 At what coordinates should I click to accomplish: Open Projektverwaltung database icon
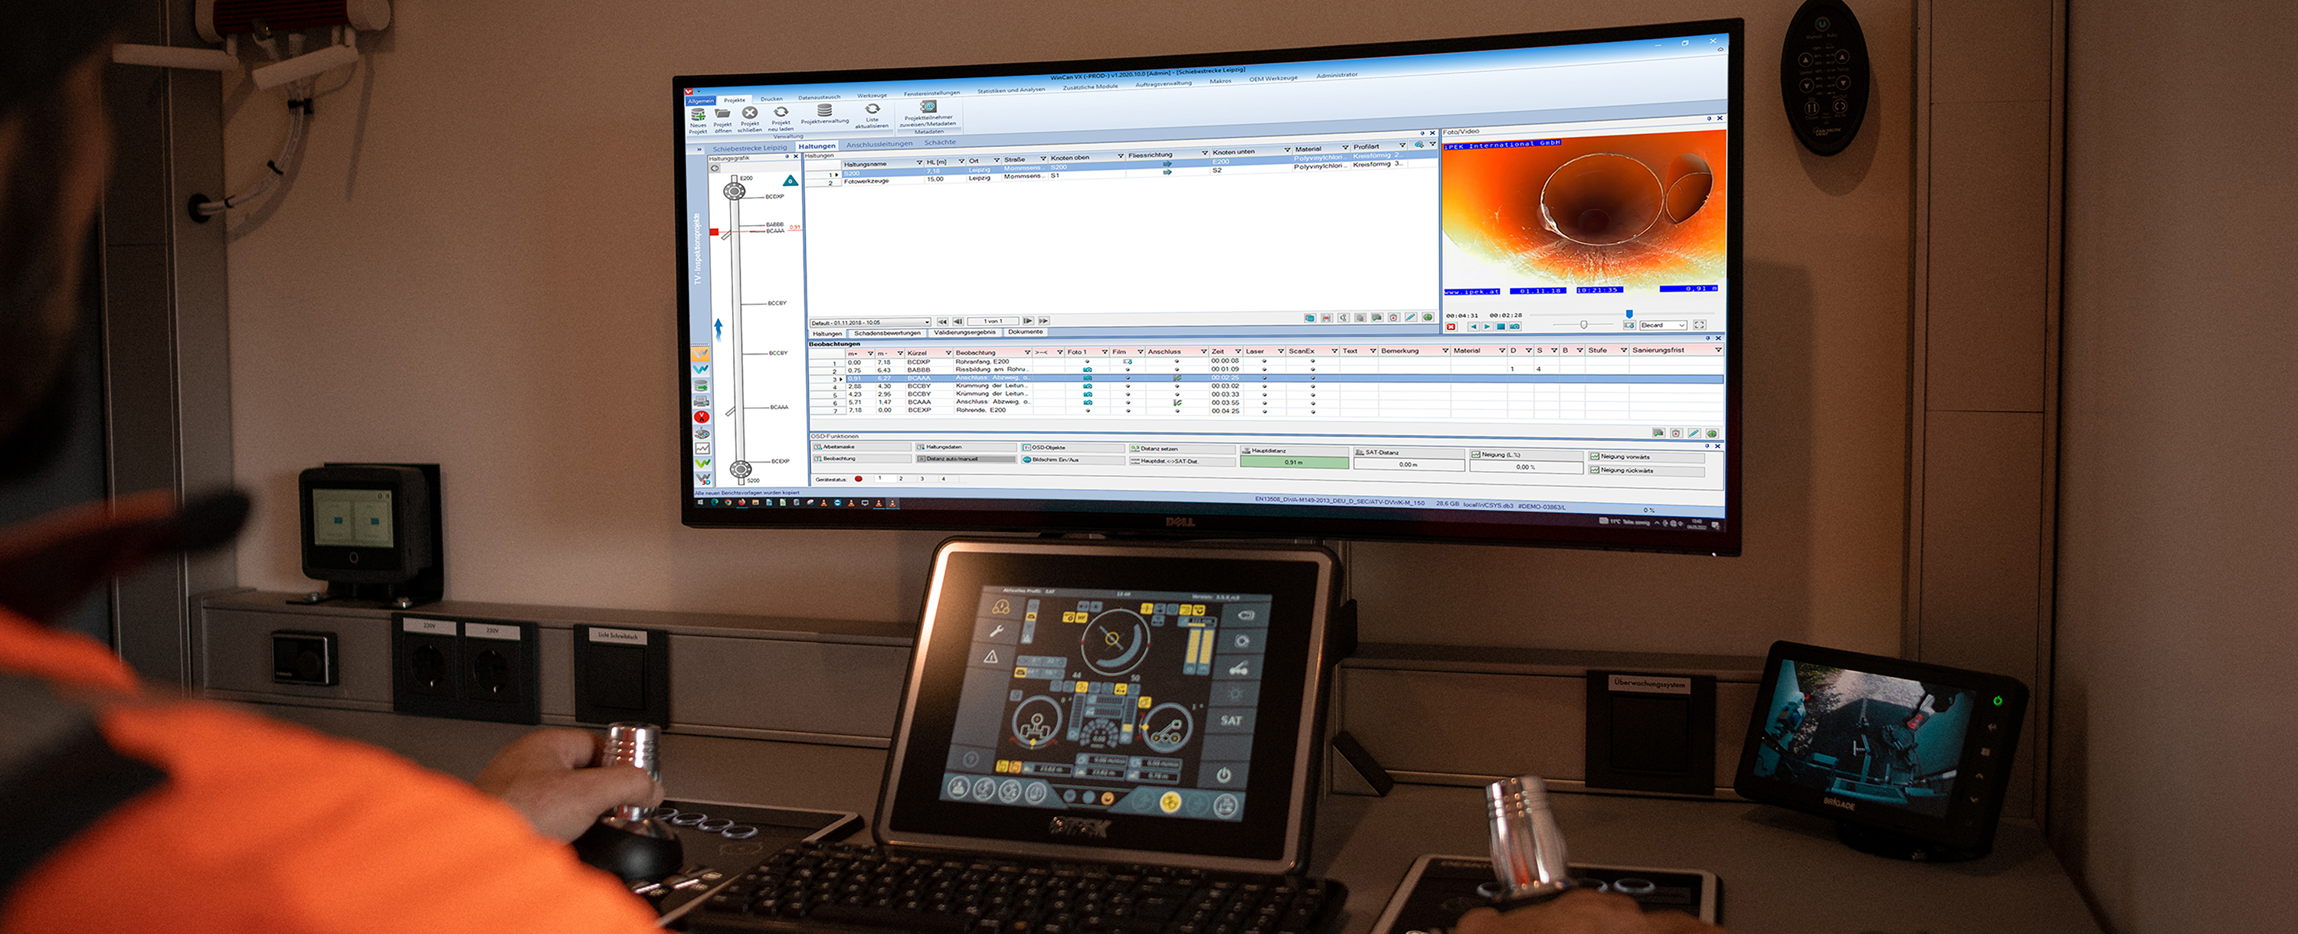pyautogui.click(x=824, y=109)
